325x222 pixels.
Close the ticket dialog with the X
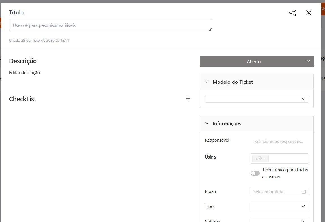pos(309,13)
